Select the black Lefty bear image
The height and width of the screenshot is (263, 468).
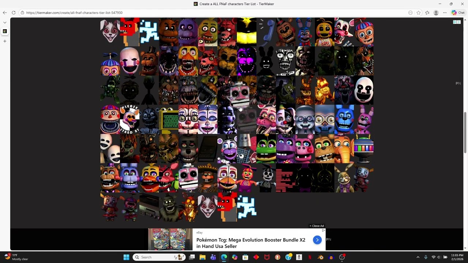click(x=188, y=149)
